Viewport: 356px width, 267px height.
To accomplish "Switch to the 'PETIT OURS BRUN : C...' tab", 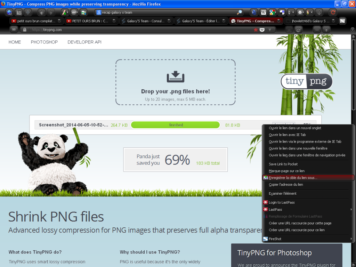I will tap(91, 21).
